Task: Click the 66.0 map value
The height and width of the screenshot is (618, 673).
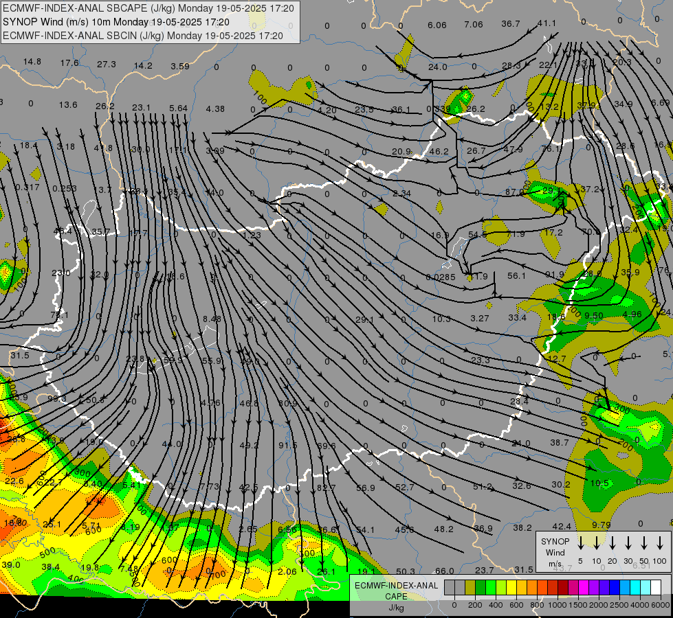Action: click(x=445, y=571)
